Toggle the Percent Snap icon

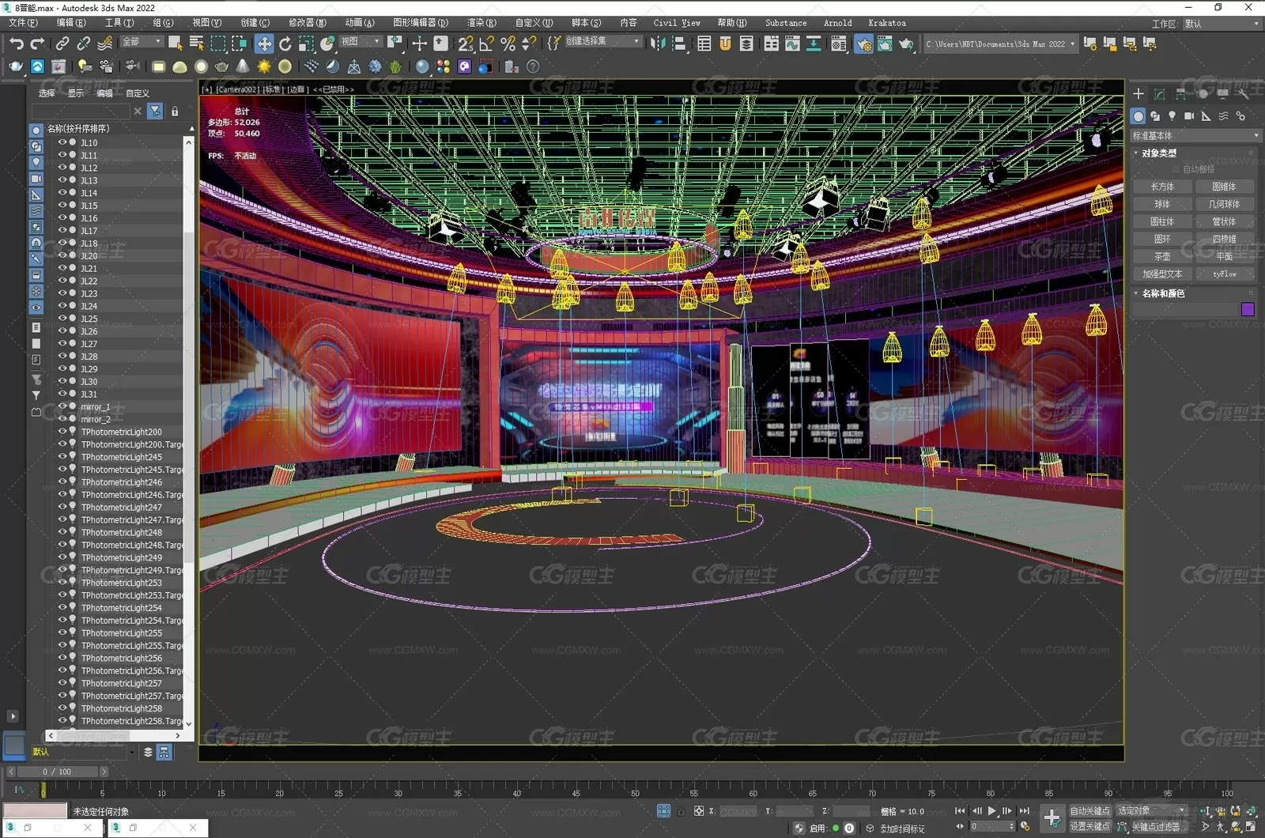point(508,43)
